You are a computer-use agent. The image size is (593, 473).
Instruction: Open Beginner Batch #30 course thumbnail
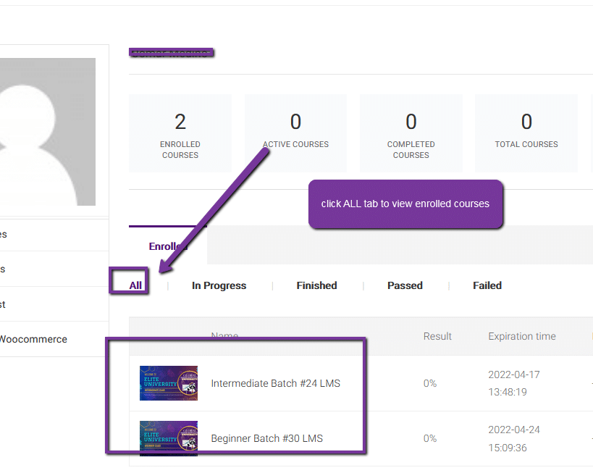[x=168, y=438]
